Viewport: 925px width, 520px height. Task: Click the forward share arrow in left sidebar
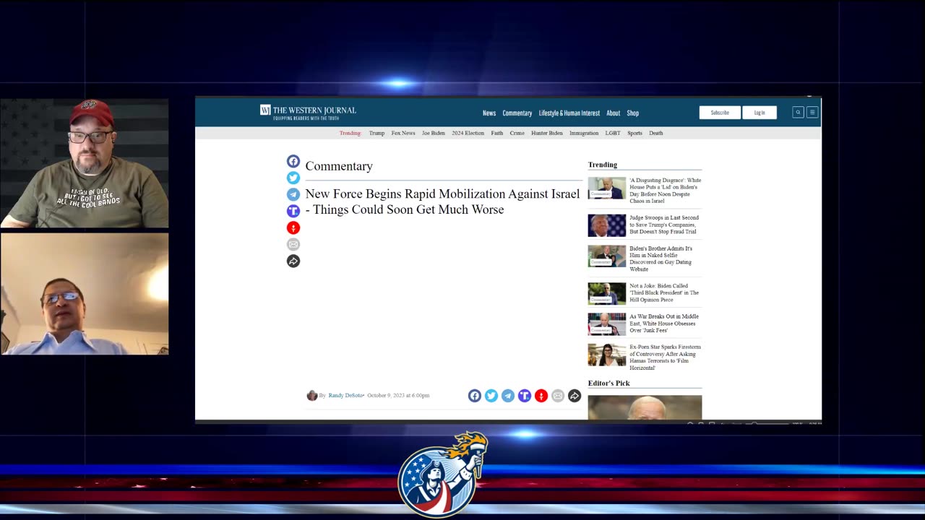(x=293, y=261)
